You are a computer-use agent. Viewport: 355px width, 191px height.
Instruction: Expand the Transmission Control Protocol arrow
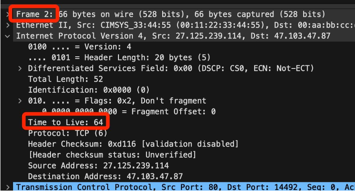click(x=8, y=187)
